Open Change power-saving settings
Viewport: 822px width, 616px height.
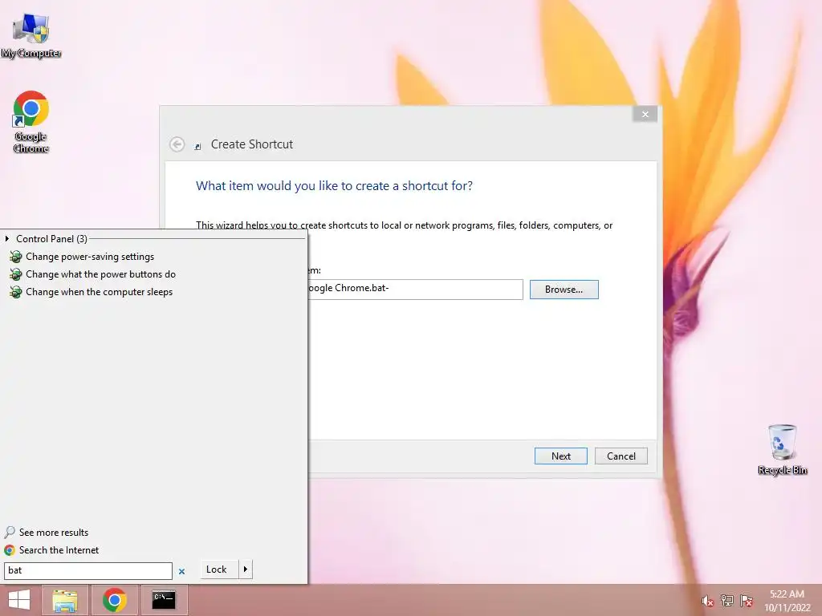[90, 257]
